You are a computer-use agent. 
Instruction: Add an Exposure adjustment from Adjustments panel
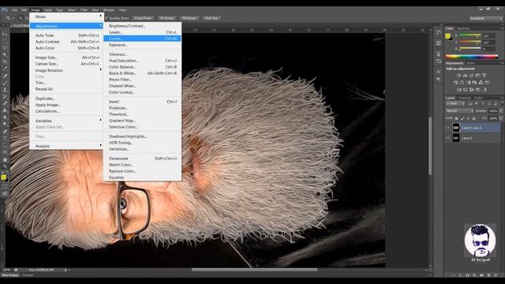pyautogui.click(x=478, y=76)
